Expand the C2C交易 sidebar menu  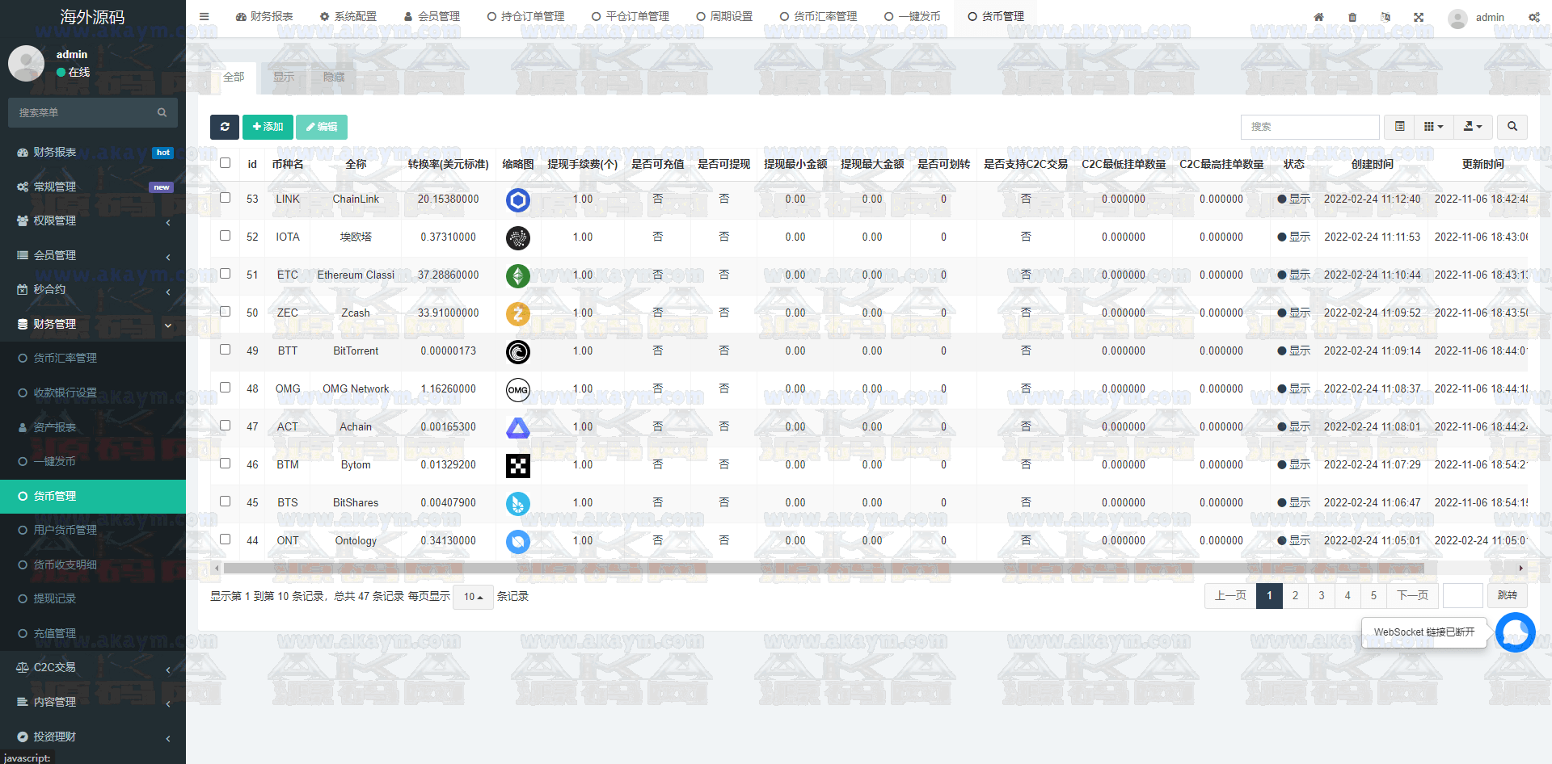tap(93, 668)
